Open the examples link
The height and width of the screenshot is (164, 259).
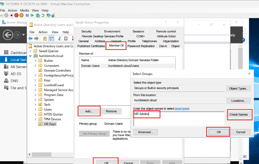[x=182, y=109]
